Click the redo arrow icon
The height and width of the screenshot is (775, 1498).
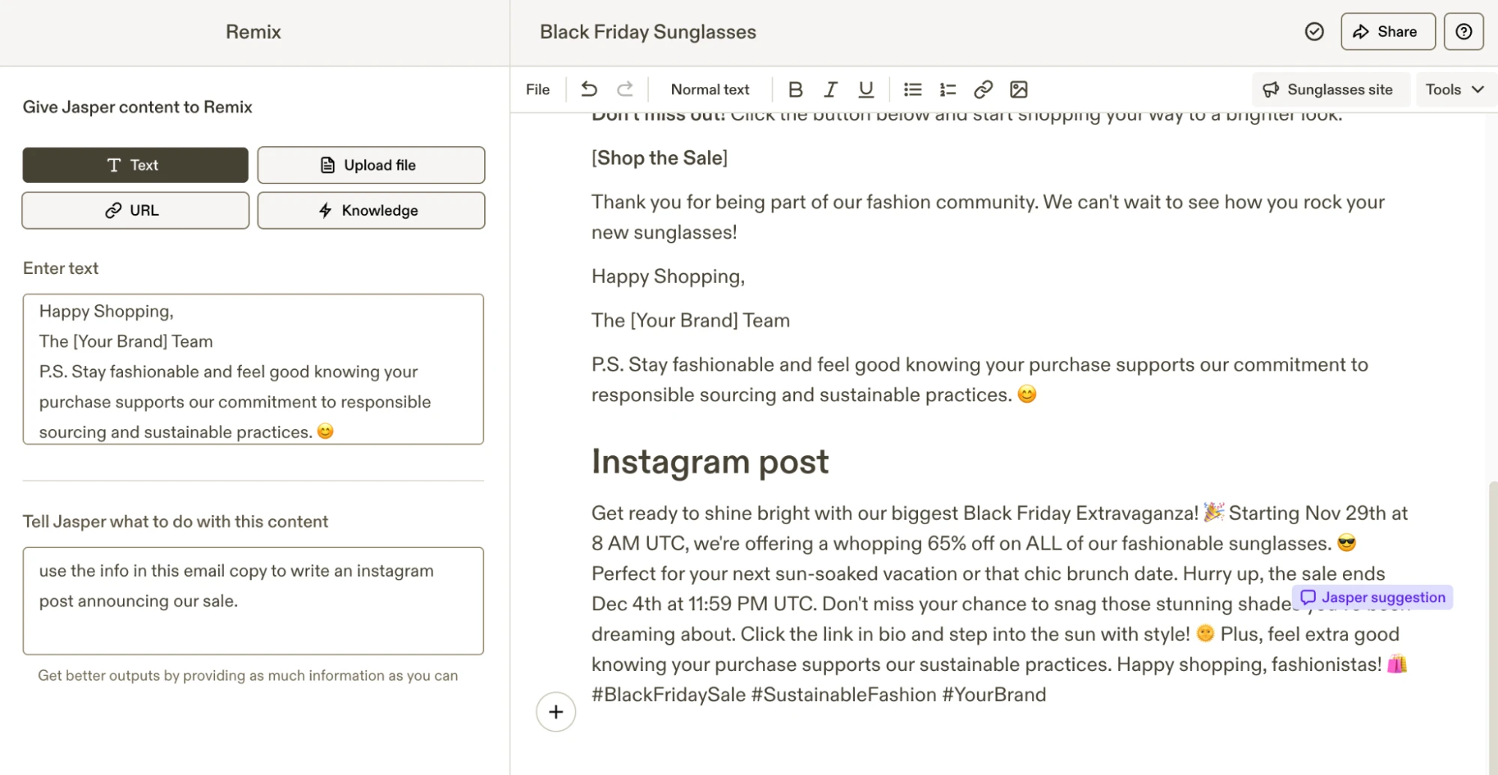(x=625, y=90)
